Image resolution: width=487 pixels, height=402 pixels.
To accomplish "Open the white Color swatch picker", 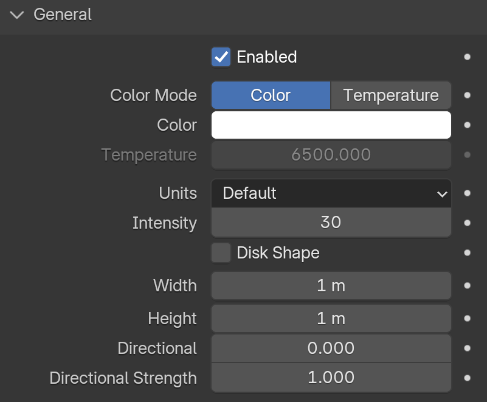I will click(331, 125).
